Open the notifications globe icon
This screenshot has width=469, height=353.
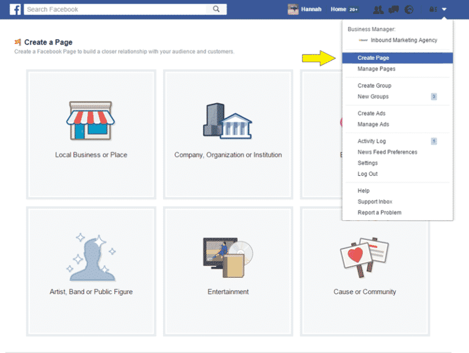click(x=409, y=9)
